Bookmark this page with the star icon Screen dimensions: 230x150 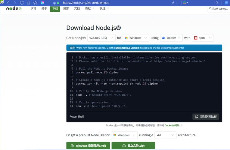(x=35, y=3)
